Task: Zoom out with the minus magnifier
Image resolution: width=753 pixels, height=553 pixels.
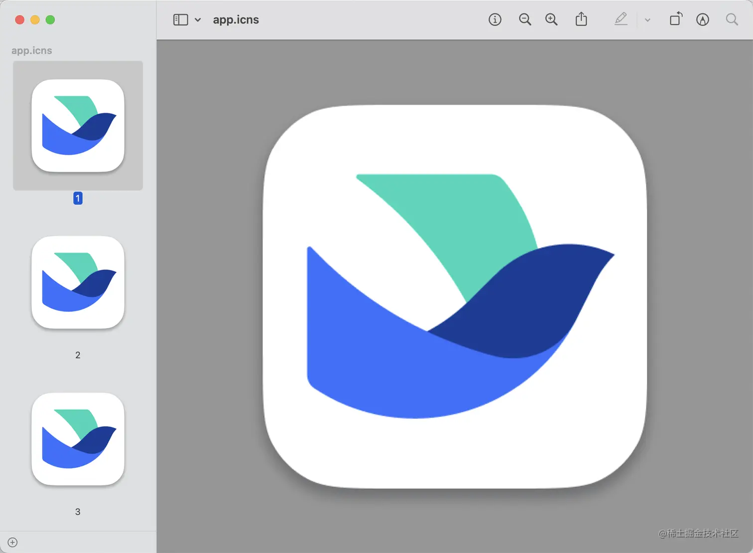Action: (525, 19)
